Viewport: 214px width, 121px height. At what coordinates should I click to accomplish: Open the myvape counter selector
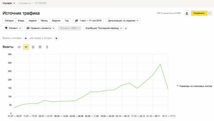pyautogui.click(x=9, y=3)
